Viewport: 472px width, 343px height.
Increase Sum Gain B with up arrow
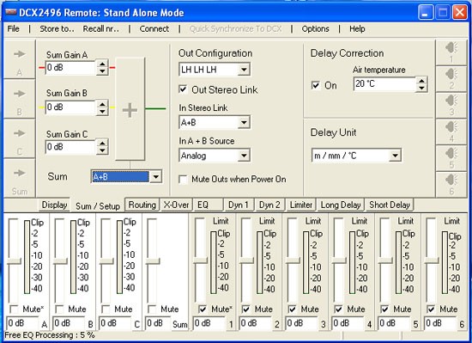[x=102, y=104]
